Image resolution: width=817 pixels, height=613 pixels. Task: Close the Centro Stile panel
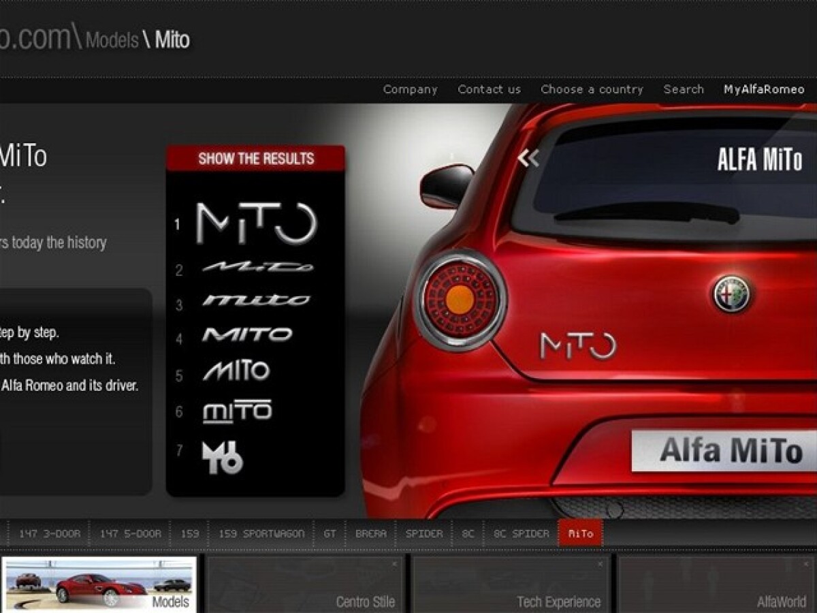[394, 564]
